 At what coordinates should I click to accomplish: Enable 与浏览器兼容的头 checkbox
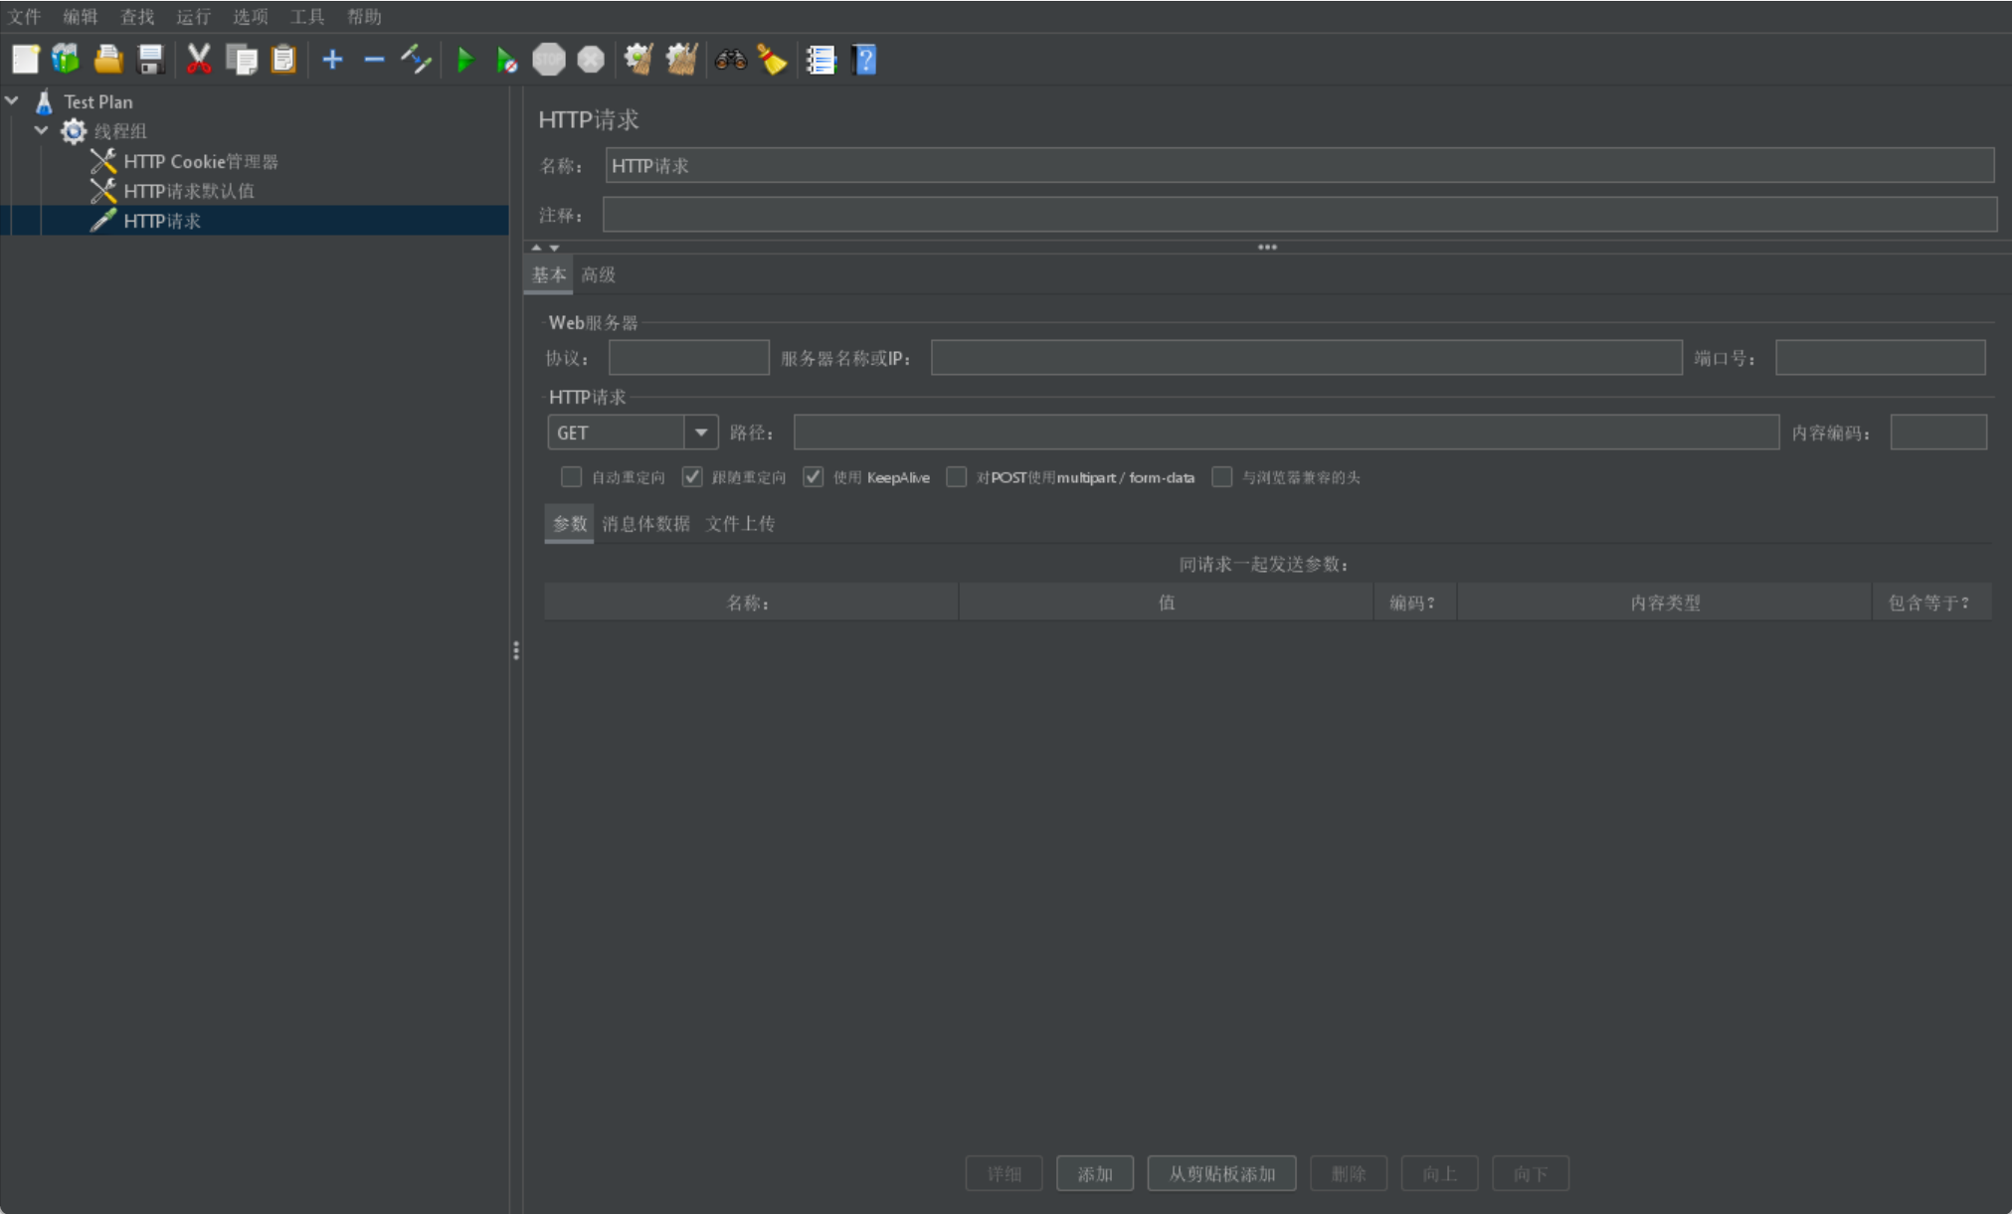(1222, 477)
